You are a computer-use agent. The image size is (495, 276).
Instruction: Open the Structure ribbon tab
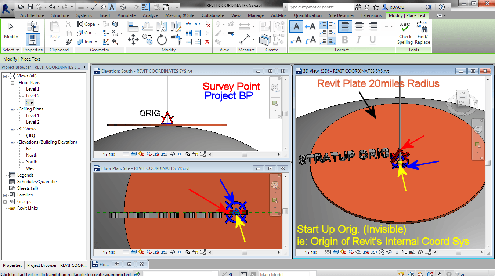[60, 15]
